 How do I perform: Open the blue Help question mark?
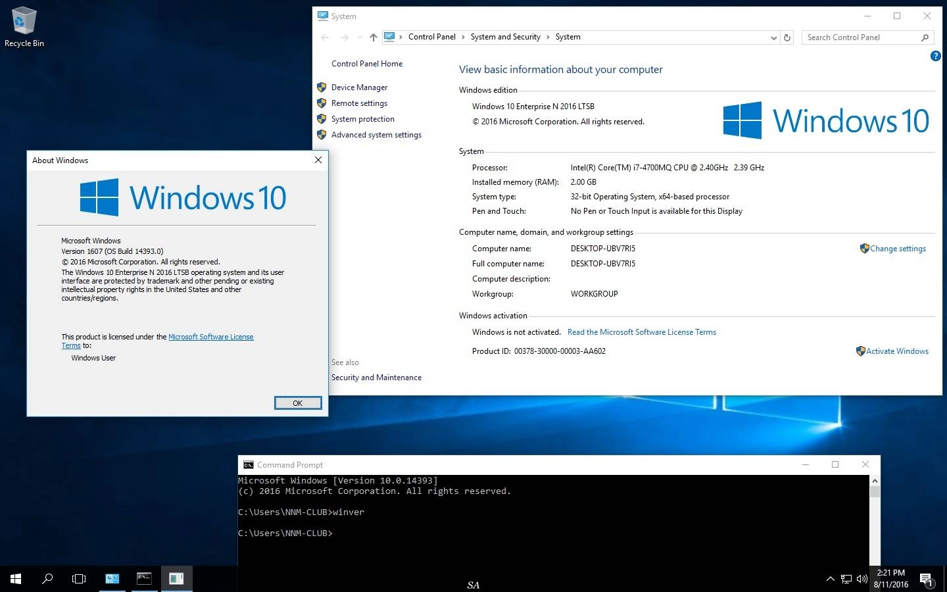click(935, 57)
